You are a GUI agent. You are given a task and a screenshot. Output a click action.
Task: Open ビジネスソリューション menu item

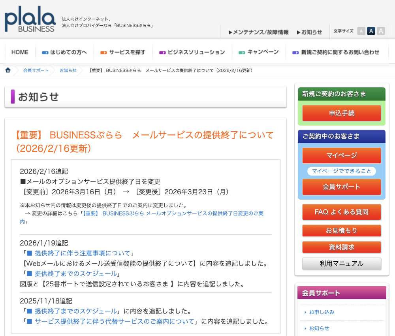[192, 52]
